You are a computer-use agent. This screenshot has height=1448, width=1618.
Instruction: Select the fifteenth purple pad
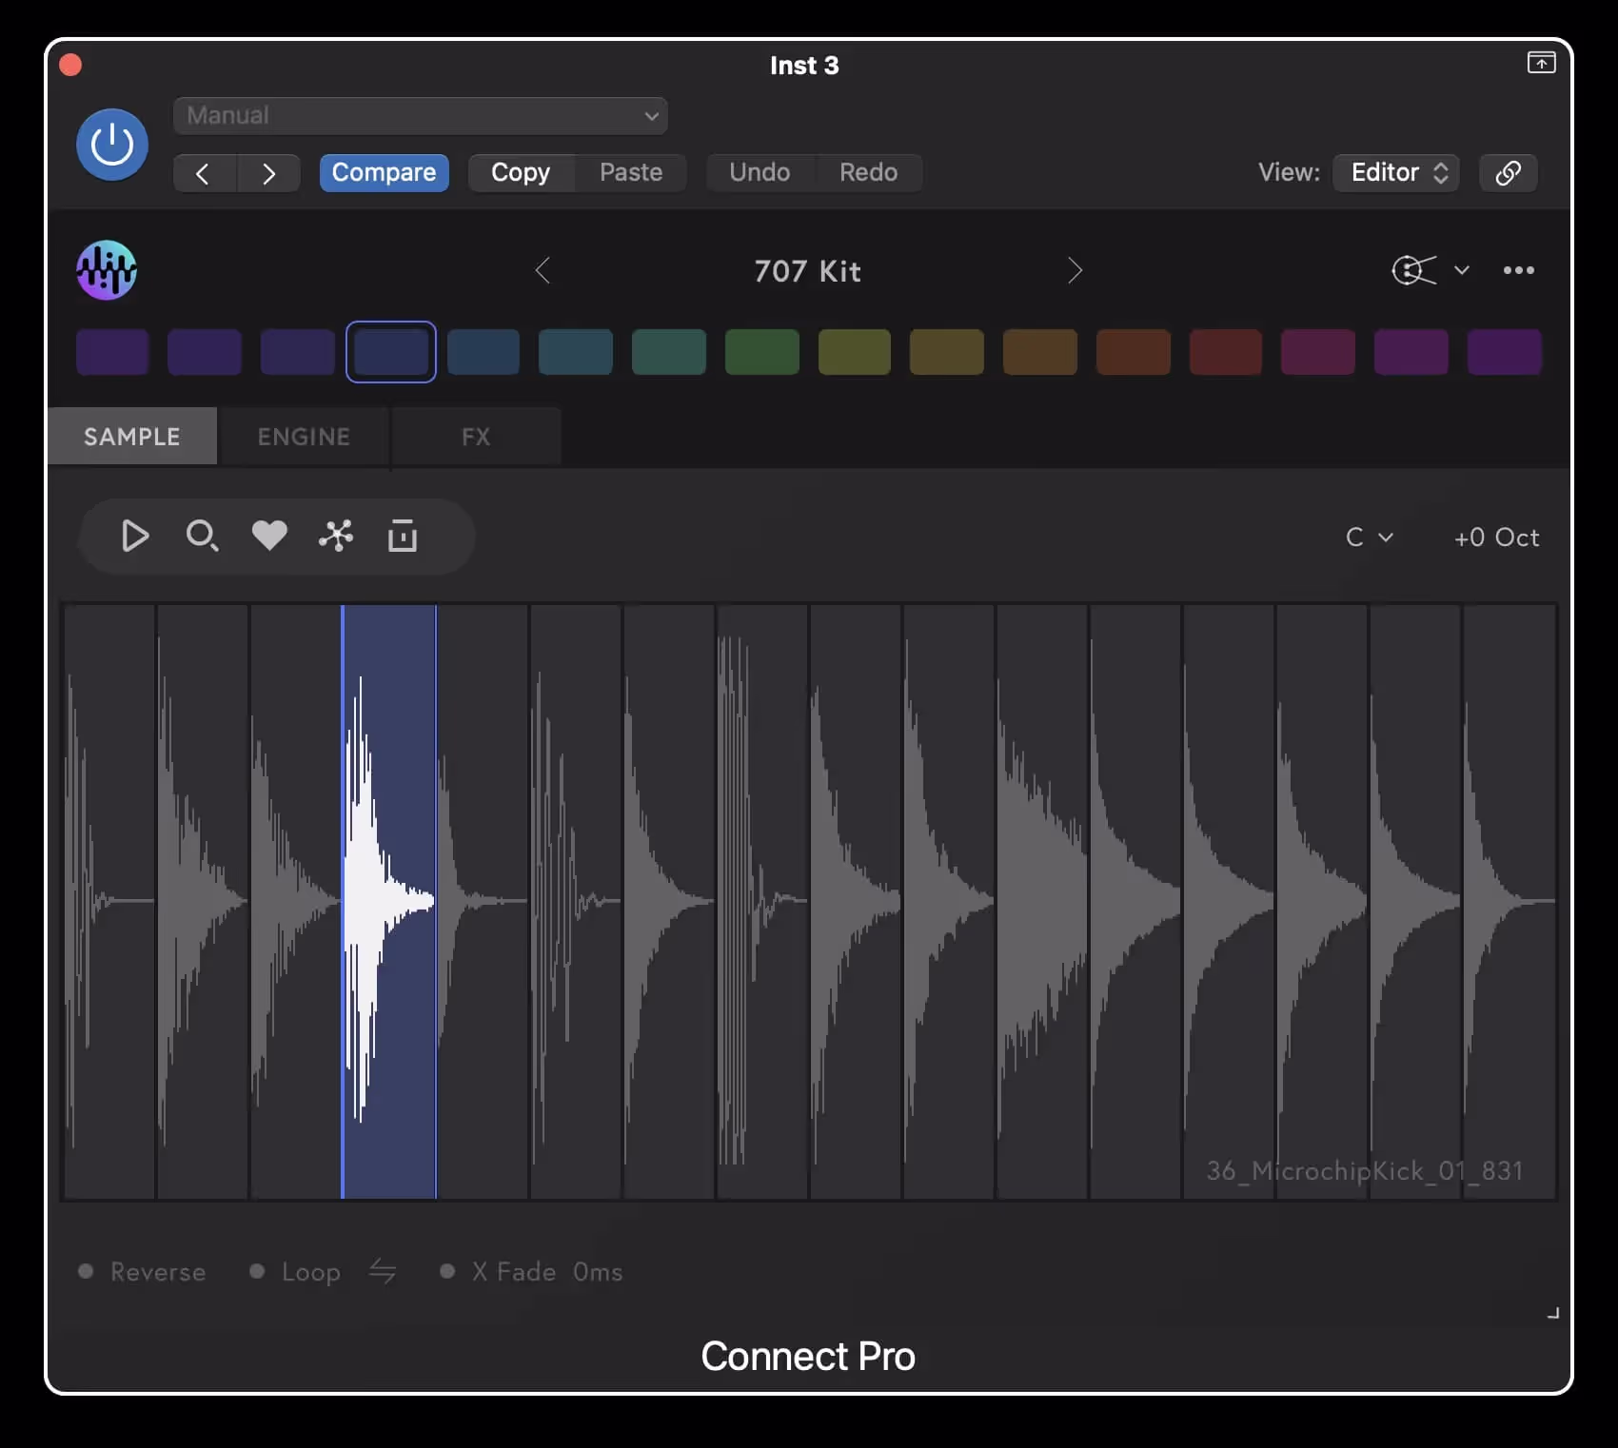pos(1411,352)
